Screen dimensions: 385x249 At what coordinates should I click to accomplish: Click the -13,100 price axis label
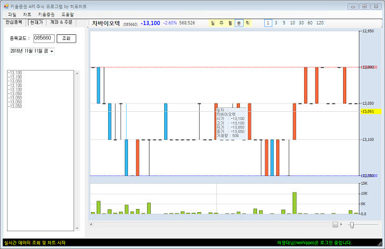pyautogui.click(x=368, y=140)
